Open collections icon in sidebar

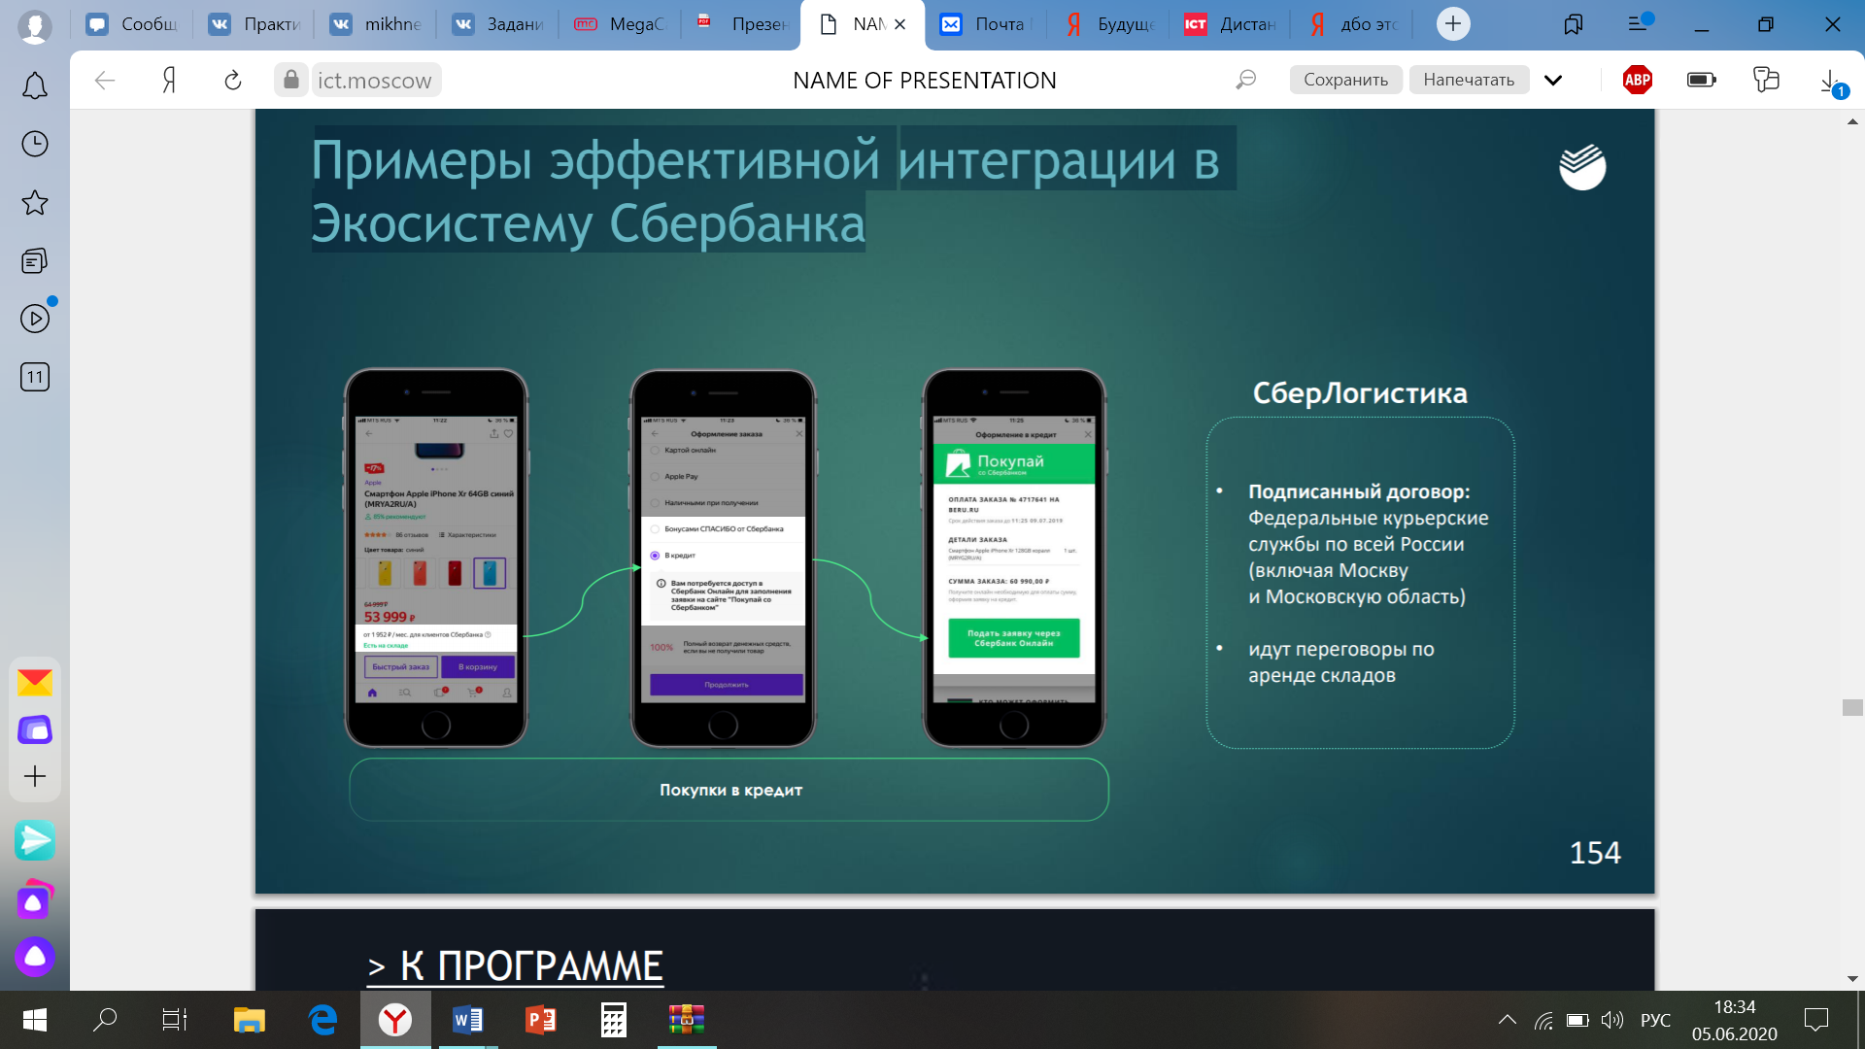click(35, 260)
